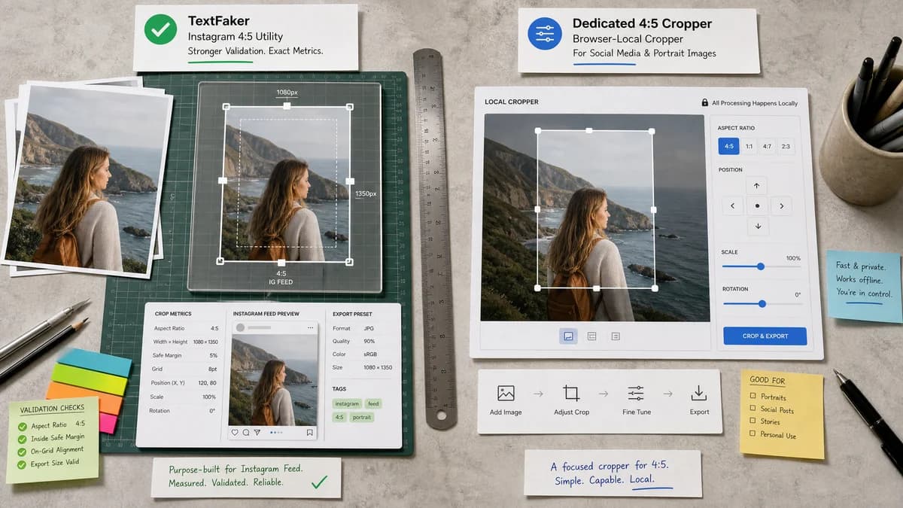903x508 pixels.
Task: Center the crop using the dot button
Action: click(757, 206)
